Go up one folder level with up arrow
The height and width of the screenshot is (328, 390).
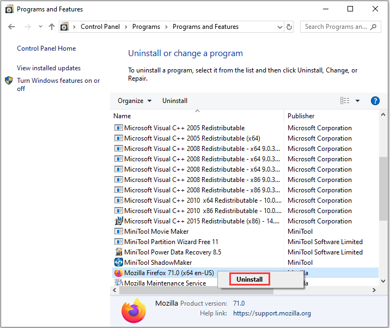(52, 27)
